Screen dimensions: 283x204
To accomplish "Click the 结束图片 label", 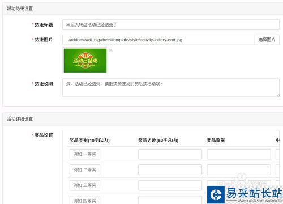I will click(44, 40).
